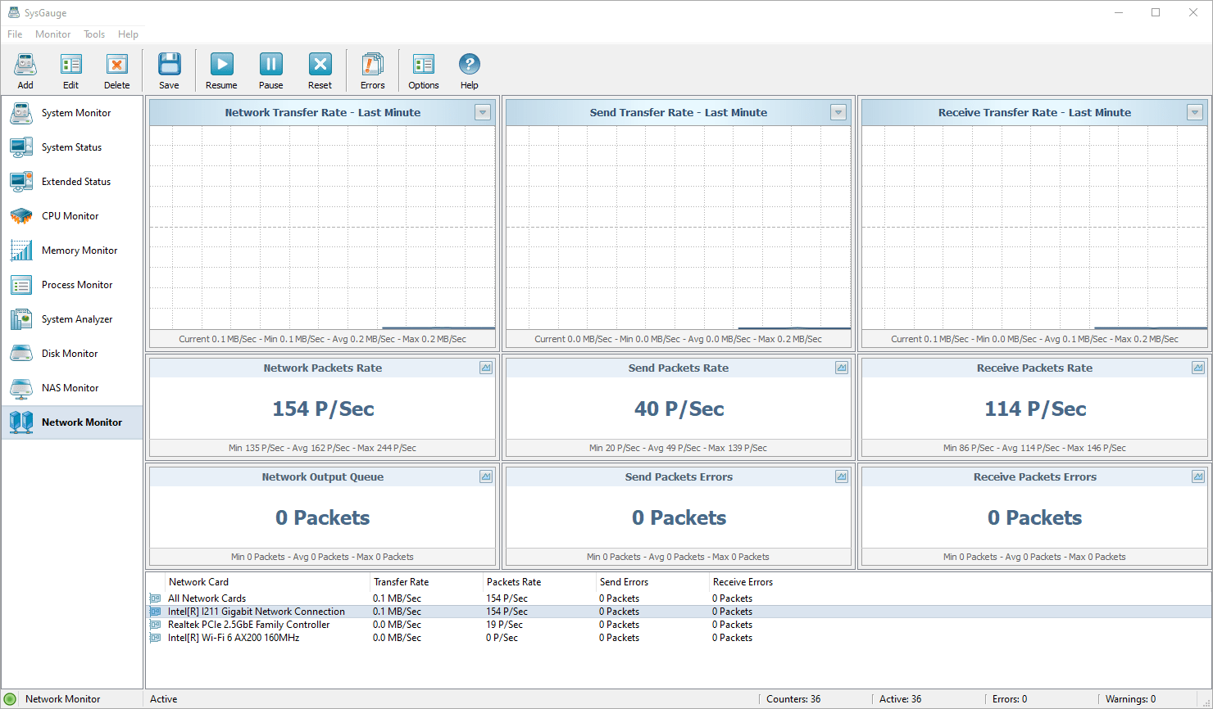Viewport: 1213px width, 709px height.
Task: Open the Tools menu
Action: 94,34
